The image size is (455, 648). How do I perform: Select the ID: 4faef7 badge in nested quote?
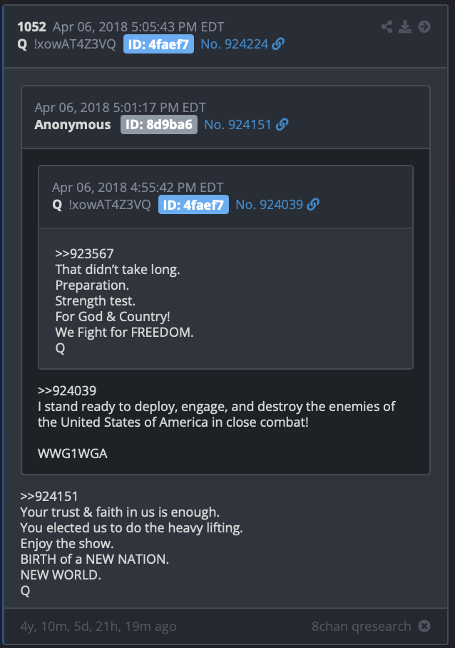[194, 205]
